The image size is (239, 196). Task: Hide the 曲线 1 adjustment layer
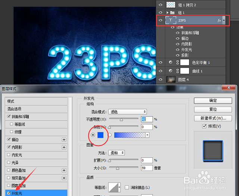[x=160, y=71]
